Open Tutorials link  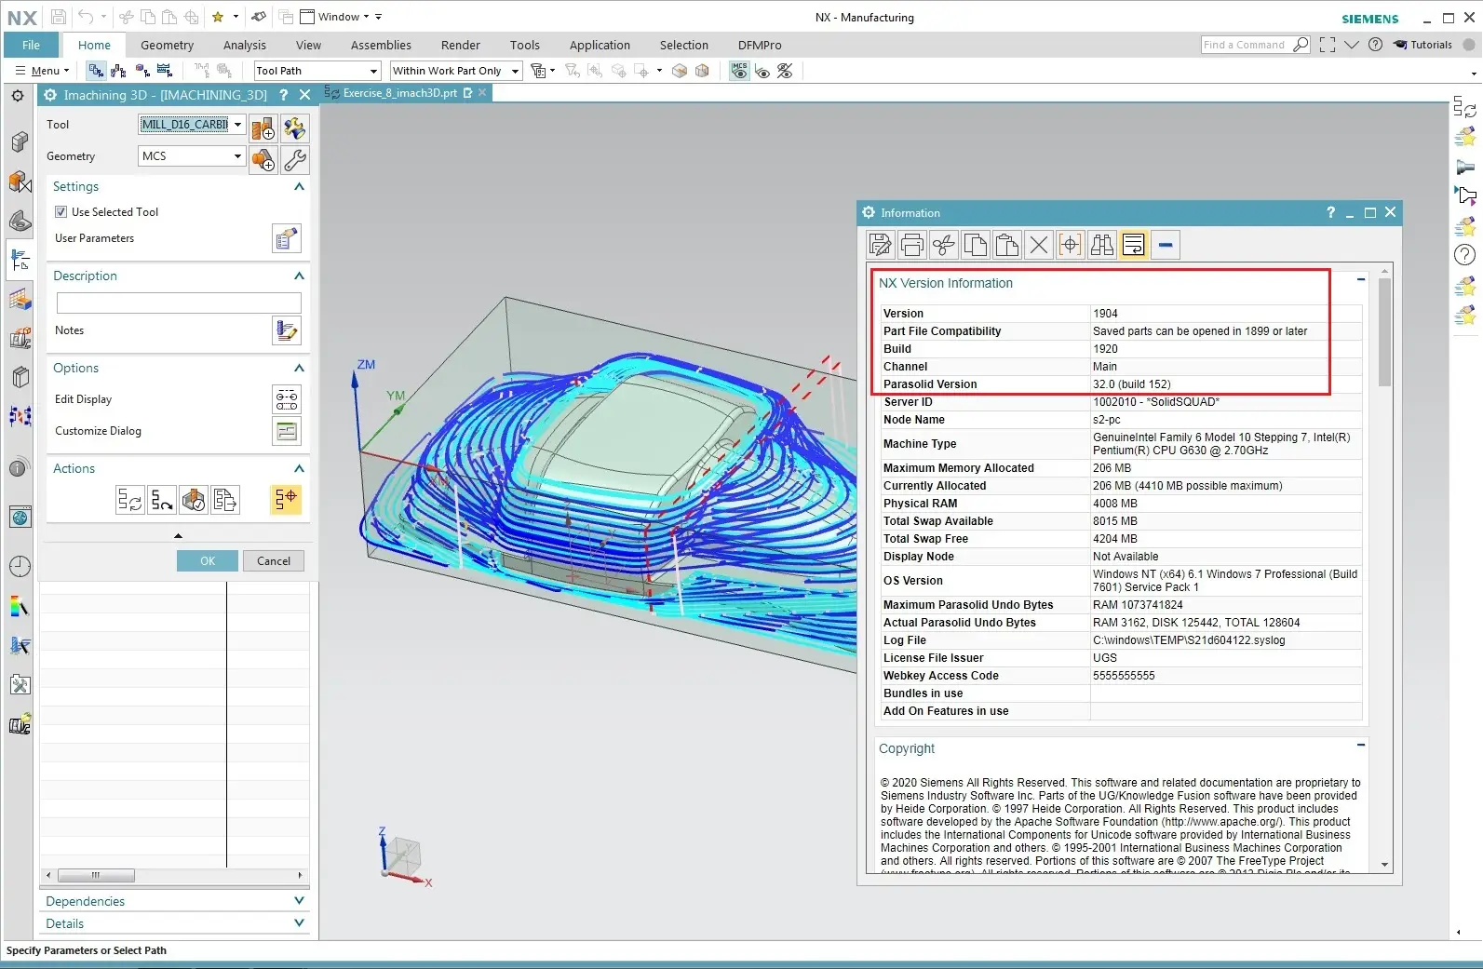click(1422, 45)
